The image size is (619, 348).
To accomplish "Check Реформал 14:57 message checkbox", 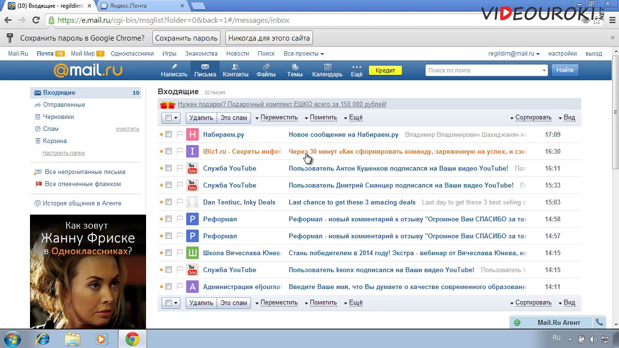I will [168, 236].
